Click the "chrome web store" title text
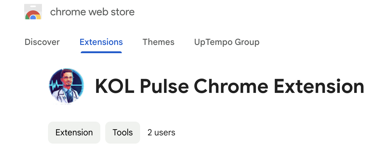The width and height of the screenshot is (383, 165). tap(92, 12)
